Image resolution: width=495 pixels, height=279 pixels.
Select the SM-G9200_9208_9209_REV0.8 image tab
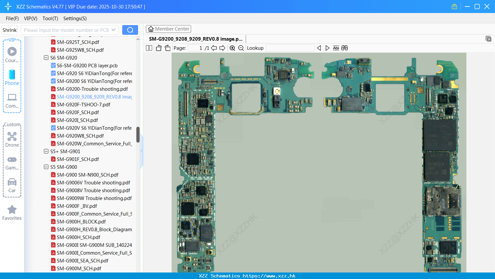(x=196, y=39)
